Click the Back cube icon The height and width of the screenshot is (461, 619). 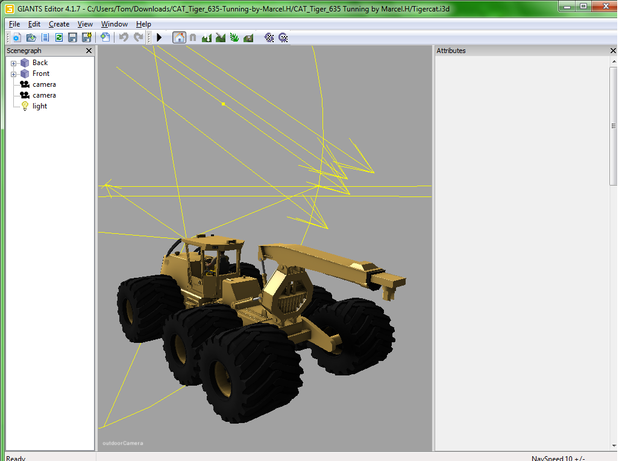25,63
